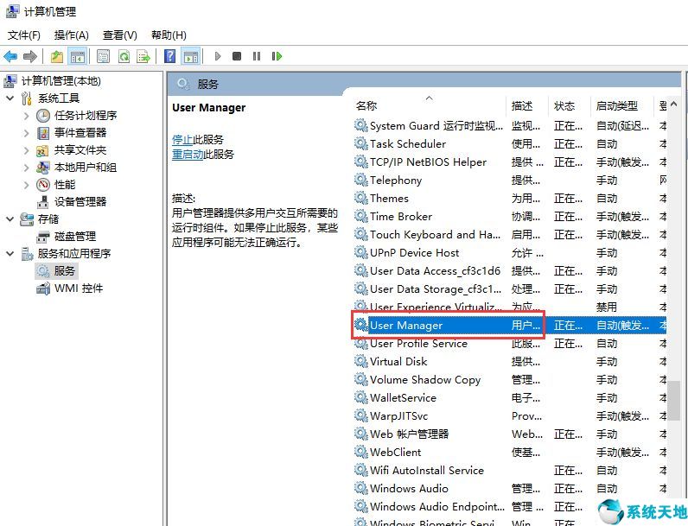
Task: Select the User Manager service row
Action: [x=510, y=326]
